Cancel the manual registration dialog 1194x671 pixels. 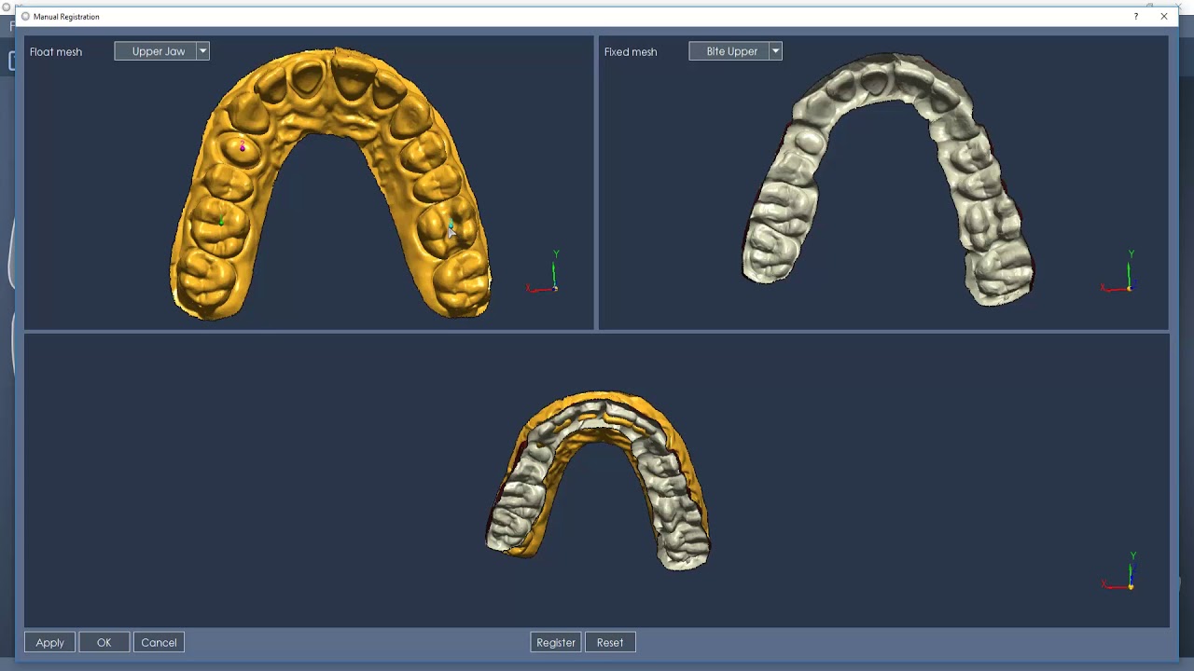pos(159,642)
